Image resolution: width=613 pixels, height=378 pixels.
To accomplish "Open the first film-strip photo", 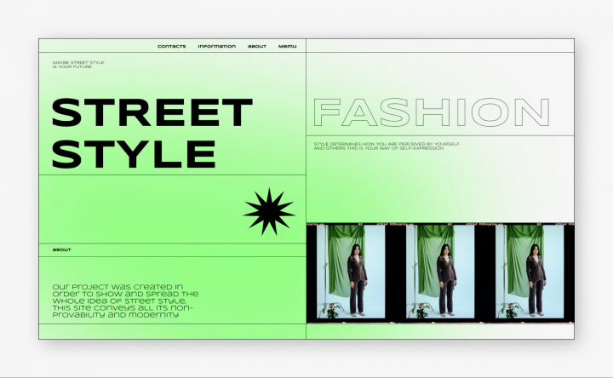I will tap(351, 272).
